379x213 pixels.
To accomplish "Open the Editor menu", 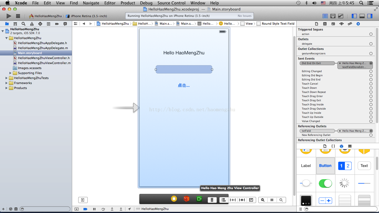I will 110,3.
